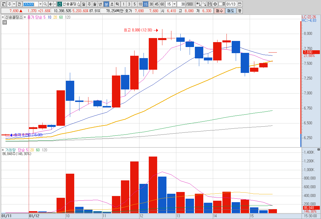Screen dimensions: 321x219
Task: Click the speaker sound icon
Action: pos(51,4)
